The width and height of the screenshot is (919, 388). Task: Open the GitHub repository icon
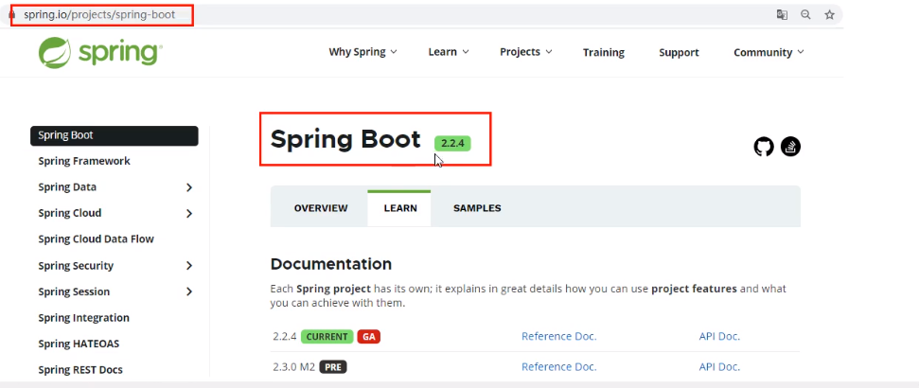click(764, 147)
